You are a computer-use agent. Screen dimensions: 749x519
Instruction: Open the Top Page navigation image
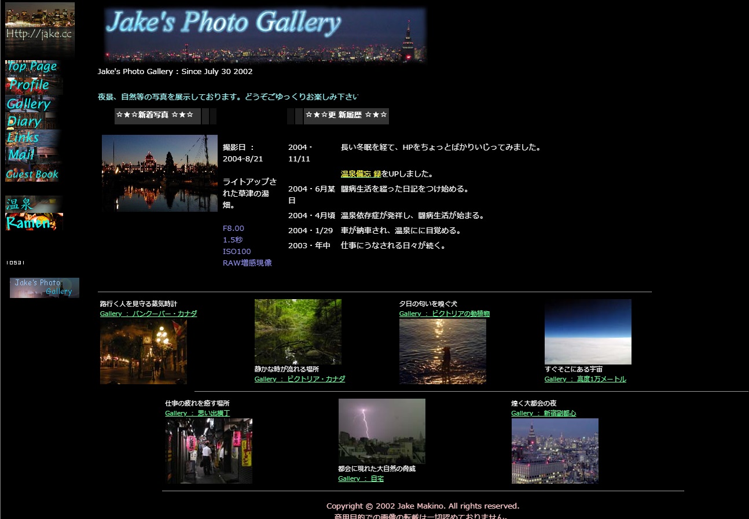(x=32, y=67)
